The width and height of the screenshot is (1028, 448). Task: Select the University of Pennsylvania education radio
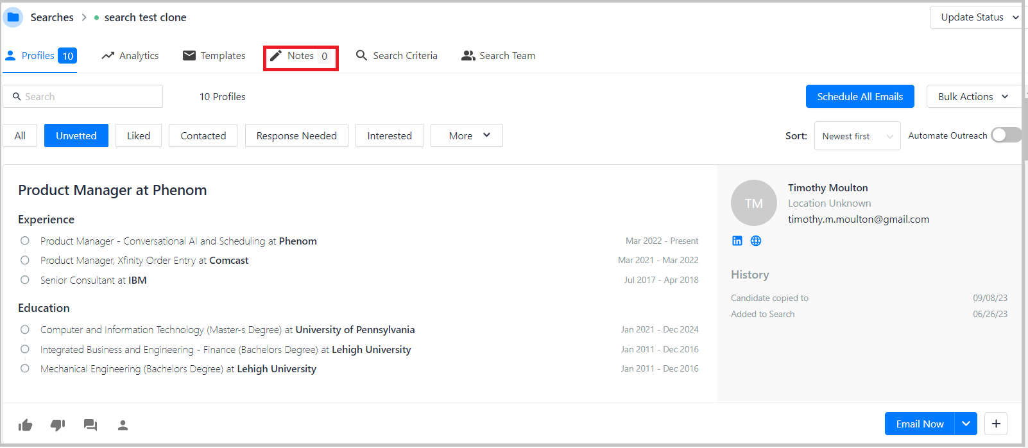pos(24,329)
